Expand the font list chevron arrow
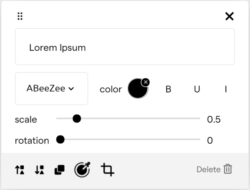250x190 pixels. click(x=71, y=89)
